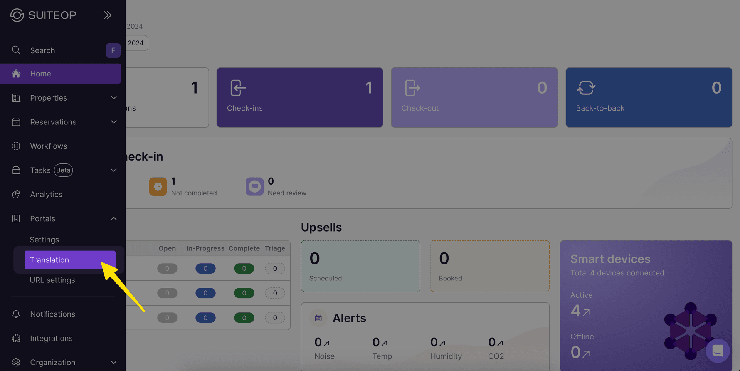Click the Scheduled upsells box
The image size is (740, 371).
coord(360,266)
